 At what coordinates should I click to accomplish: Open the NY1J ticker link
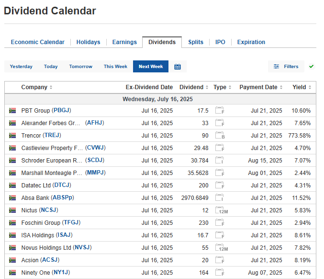click(61, 272)
